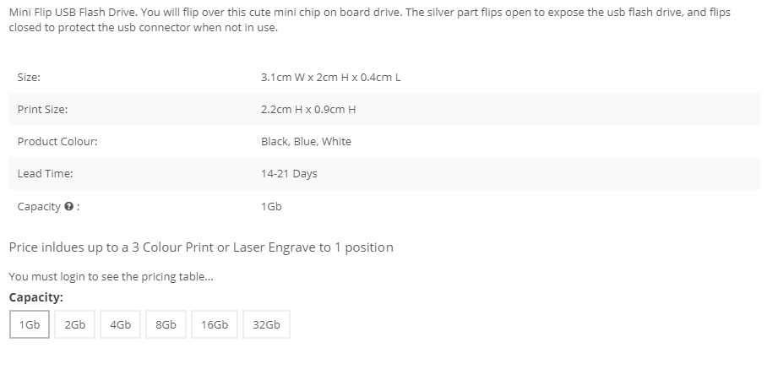Select the 1Gb capacity option

tap(30, 324)
